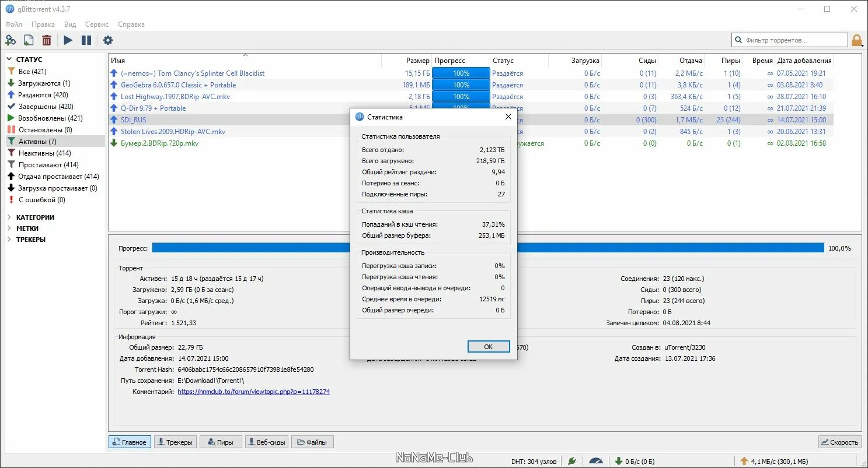
Task: Switch to the Главное tab
Action: [130, 442]
